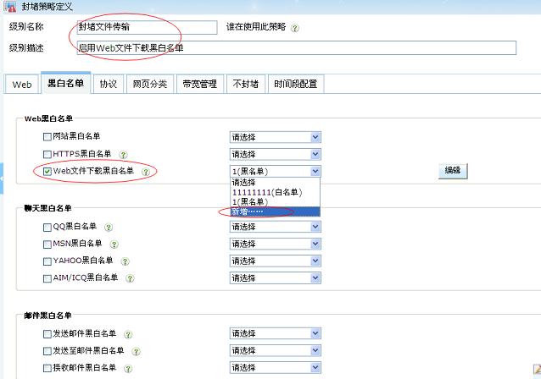
Task: Click help icon beside MSN黑白名单
Action: pyautogui.click(x=114, y=244)
